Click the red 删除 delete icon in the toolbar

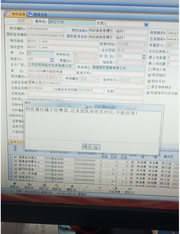coord(72,186)
